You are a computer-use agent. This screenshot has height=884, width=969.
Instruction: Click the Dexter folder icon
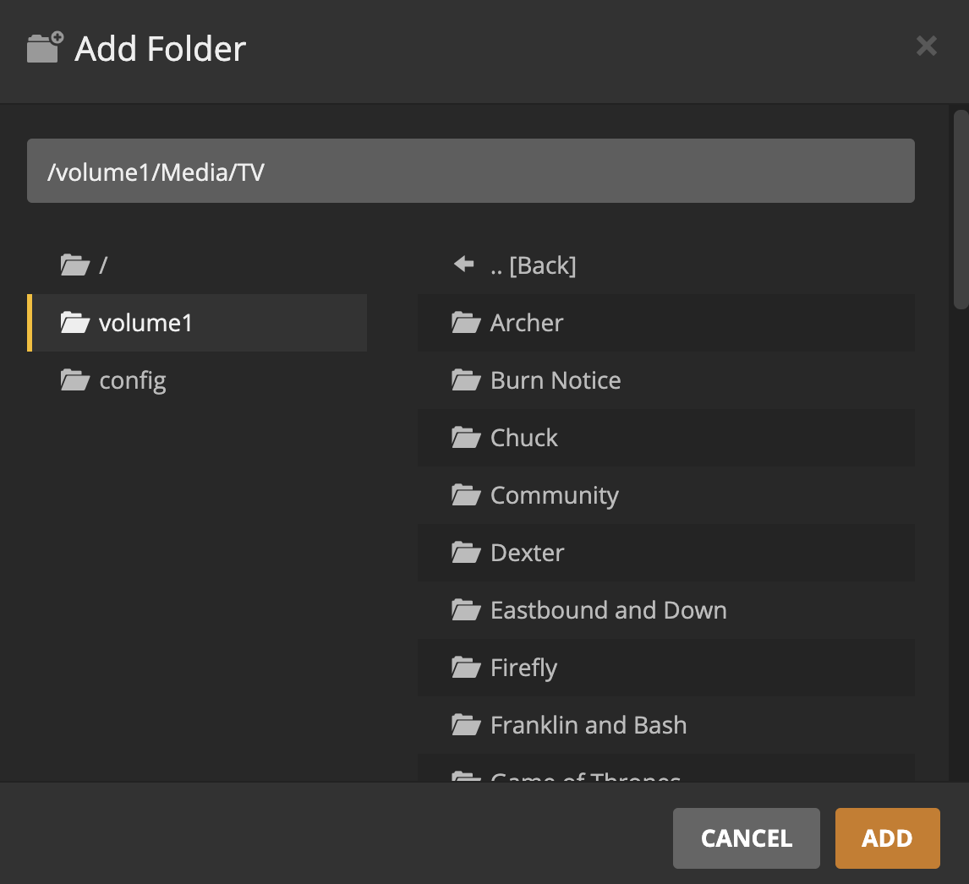(x=466, y=552)
